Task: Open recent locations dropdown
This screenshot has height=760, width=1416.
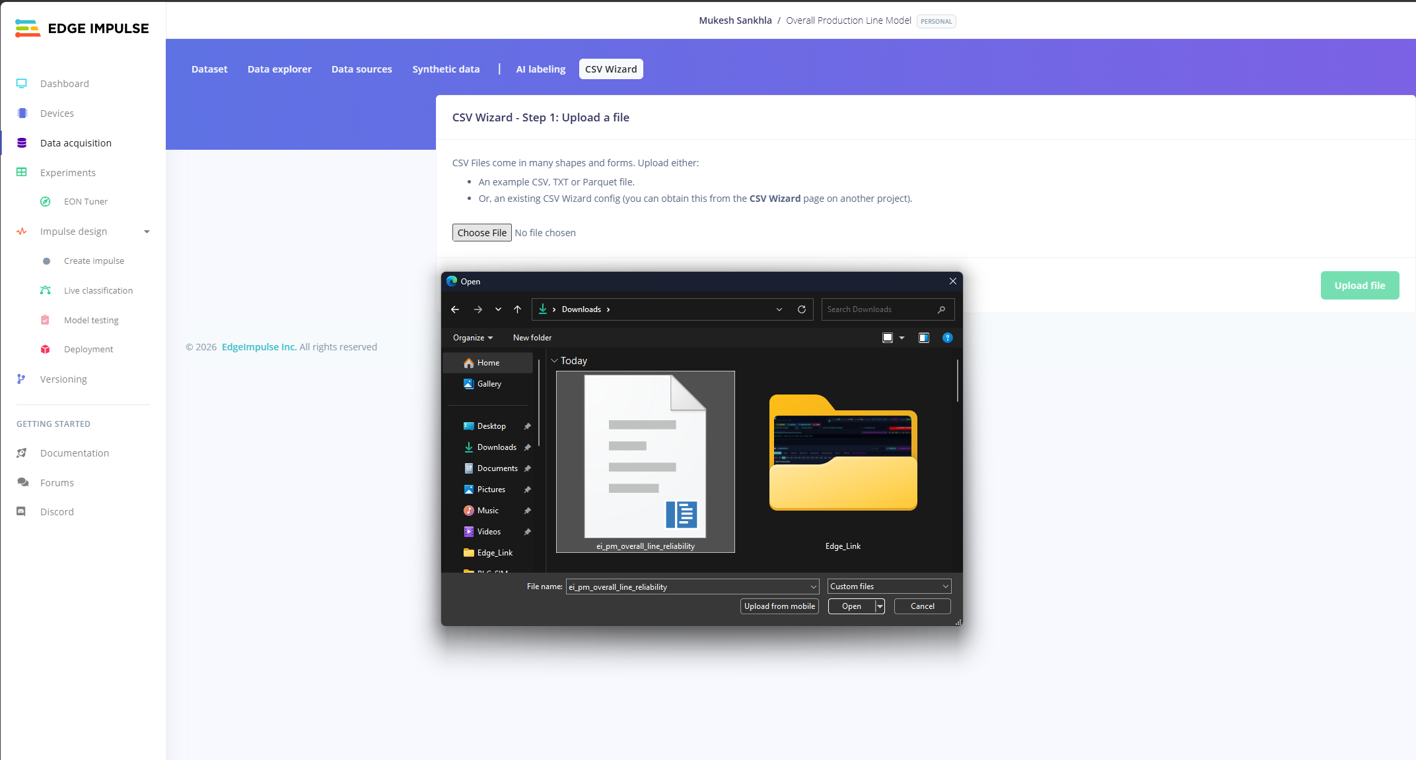Action: click(x=498, y=309)
